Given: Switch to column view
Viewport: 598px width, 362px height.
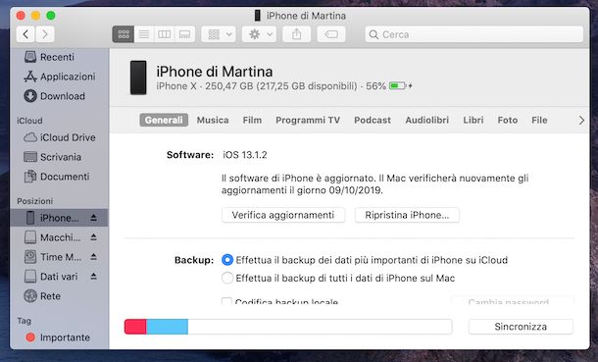Looking at the screenshot, I should point(164,34).
